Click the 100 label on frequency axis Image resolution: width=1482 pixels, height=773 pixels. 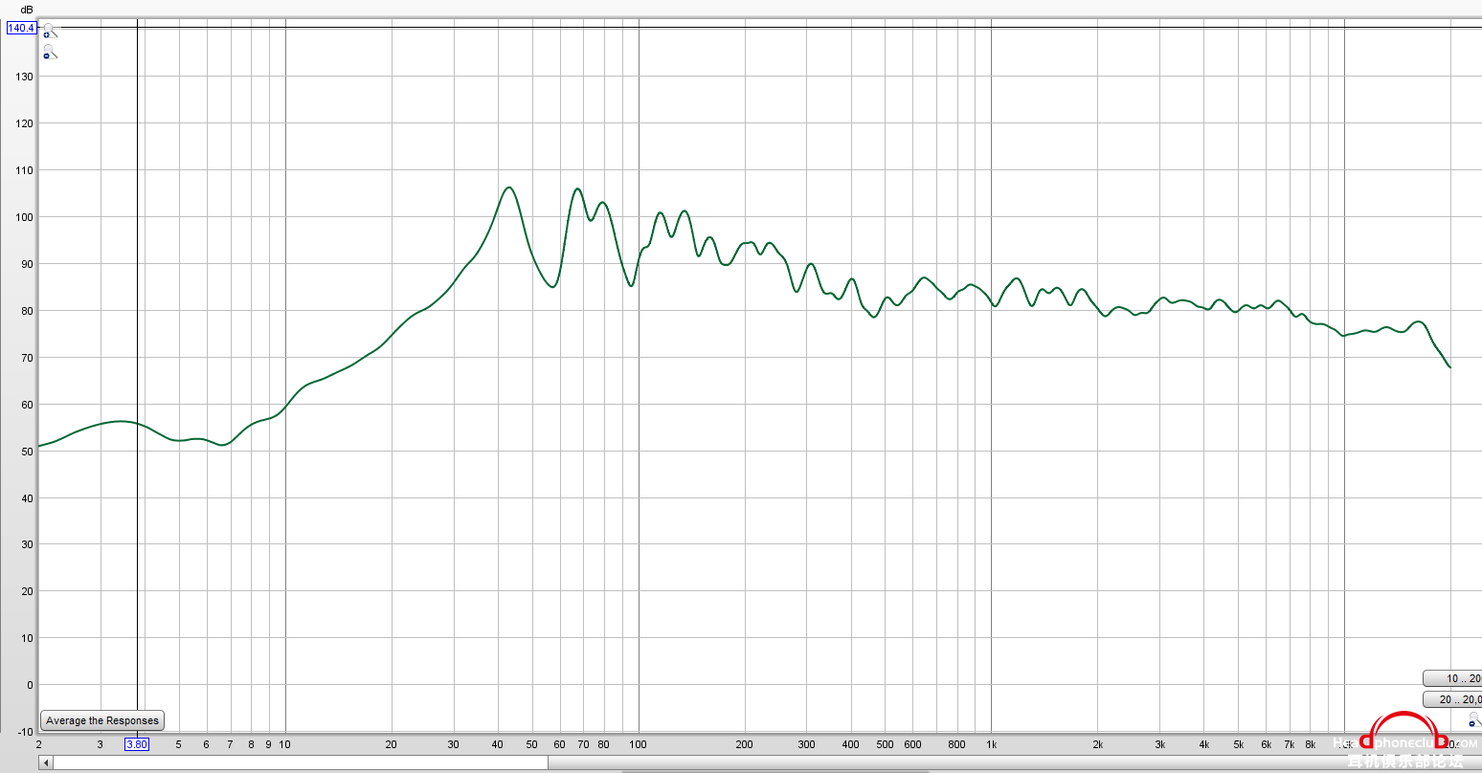[638, 744]
